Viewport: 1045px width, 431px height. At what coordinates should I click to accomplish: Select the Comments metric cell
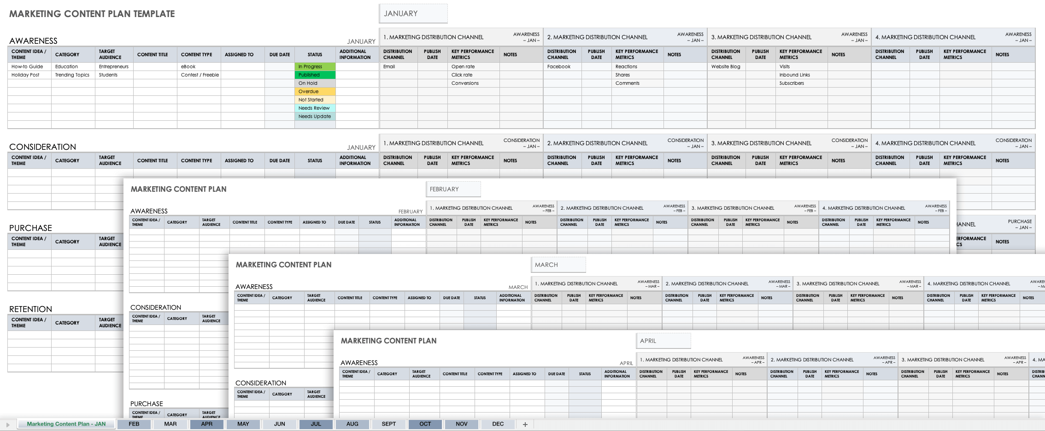[638, 83]
